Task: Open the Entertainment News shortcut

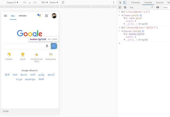Action: coord(37,57)
